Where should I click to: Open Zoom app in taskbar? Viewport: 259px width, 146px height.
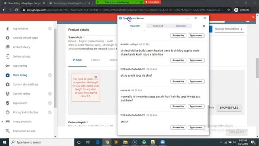(x=163, y=142)
